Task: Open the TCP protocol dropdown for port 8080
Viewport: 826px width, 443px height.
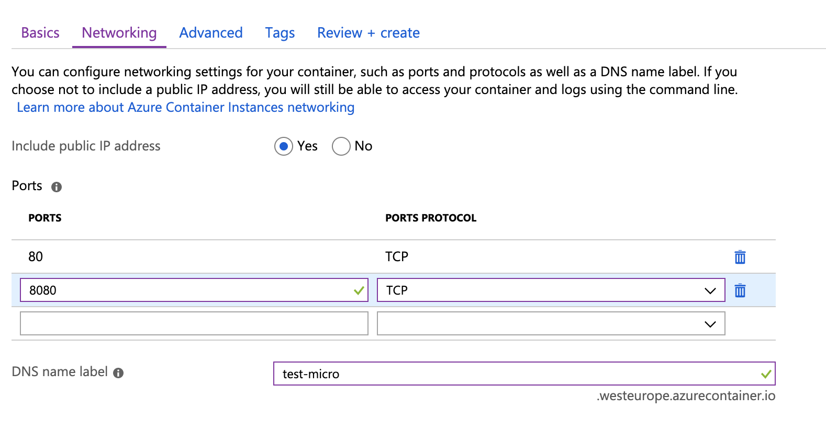Action: pyautogui.click(x=550, y=290)
